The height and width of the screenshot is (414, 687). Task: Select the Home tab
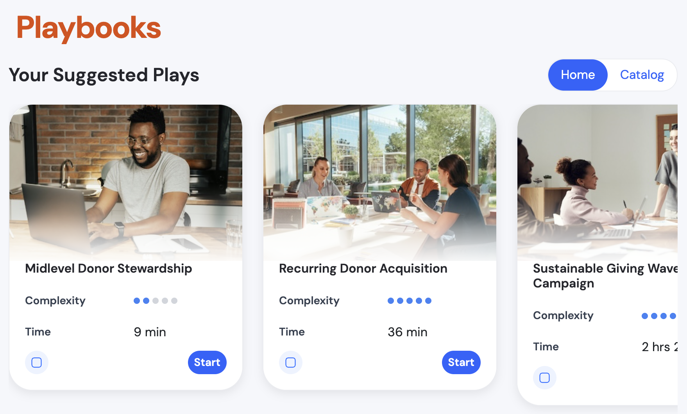[x=578, y=75]
